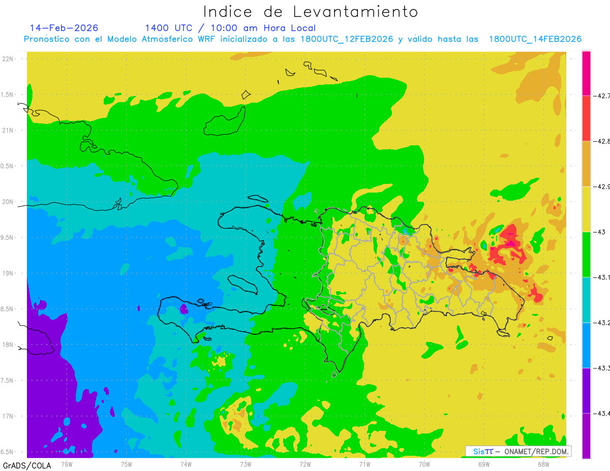Click longitude label '76W'
Image resolution: width=610 pixels, height=471 pixels.
tap(67, 463)
